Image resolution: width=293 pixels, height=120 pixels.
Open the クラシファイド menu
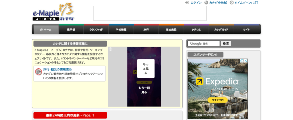point(96,29)
